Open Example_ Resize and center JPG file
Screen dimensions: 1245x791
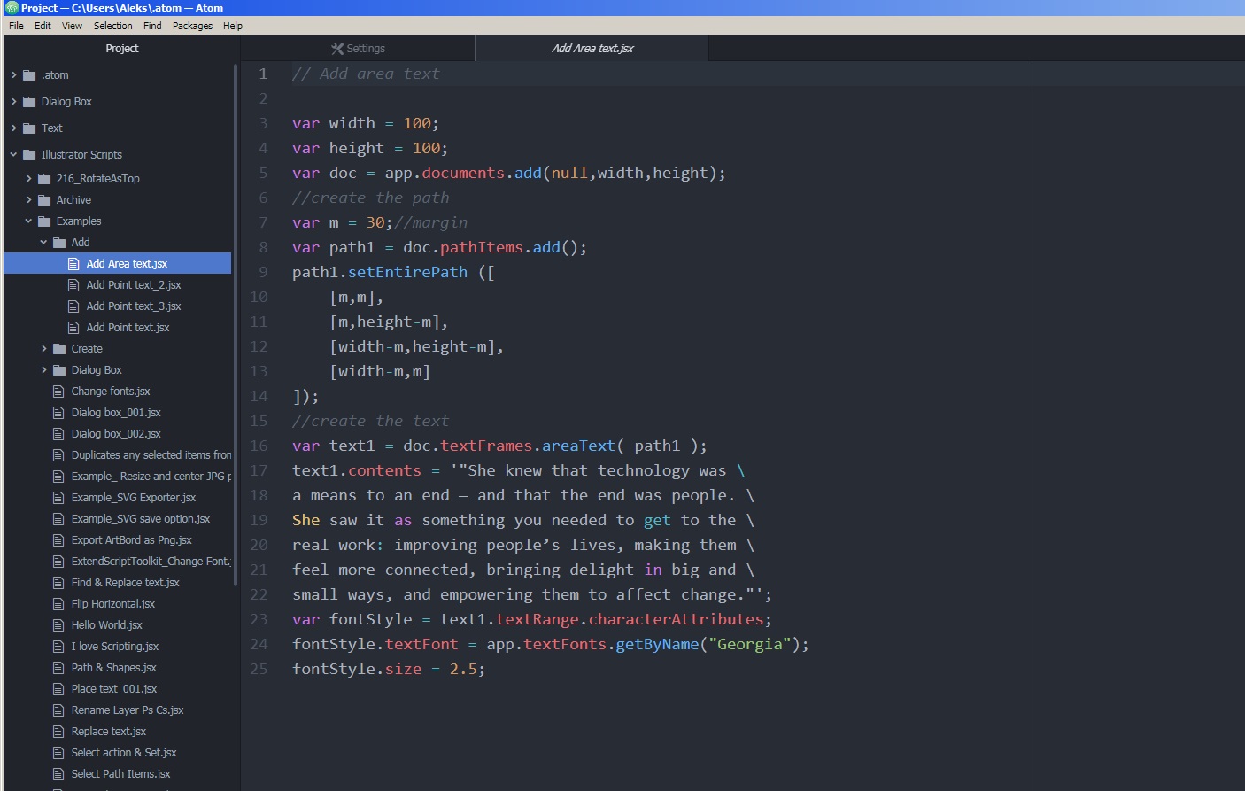point(151,477)
